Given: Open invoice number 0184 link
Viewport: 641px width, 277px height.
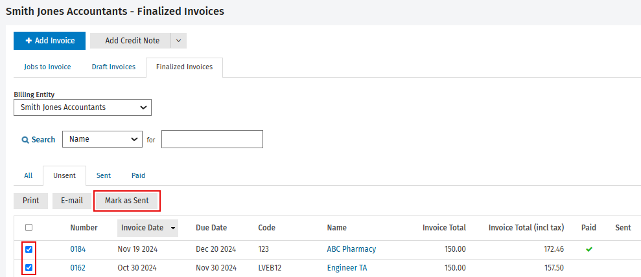Looking at the screenshot, I should (78, 249).
